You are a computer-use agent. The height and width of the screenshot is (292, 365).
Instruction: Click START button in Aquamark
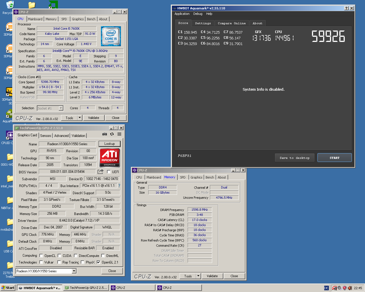[x=334, y=158]
